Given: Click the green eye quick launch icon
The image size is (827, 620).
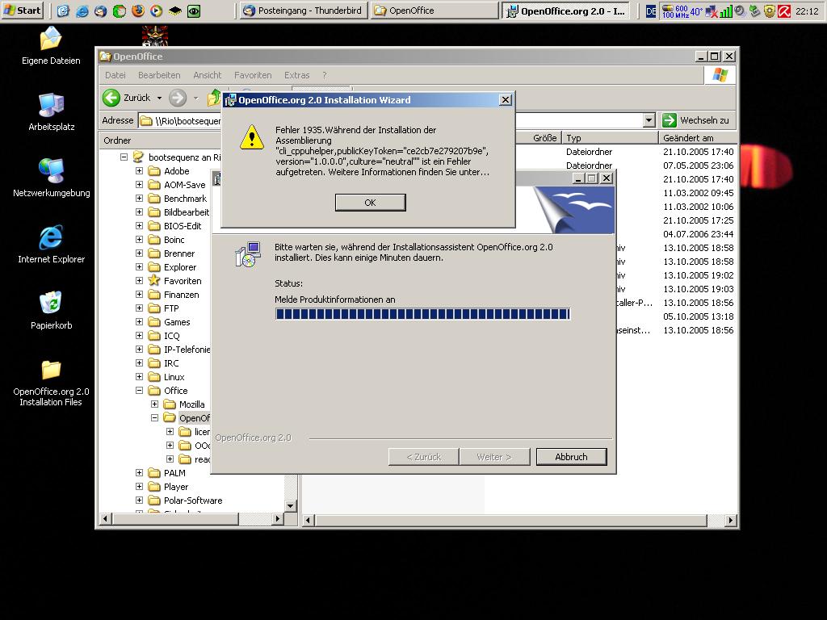Looking at the screenshot, I should point(194,10).
